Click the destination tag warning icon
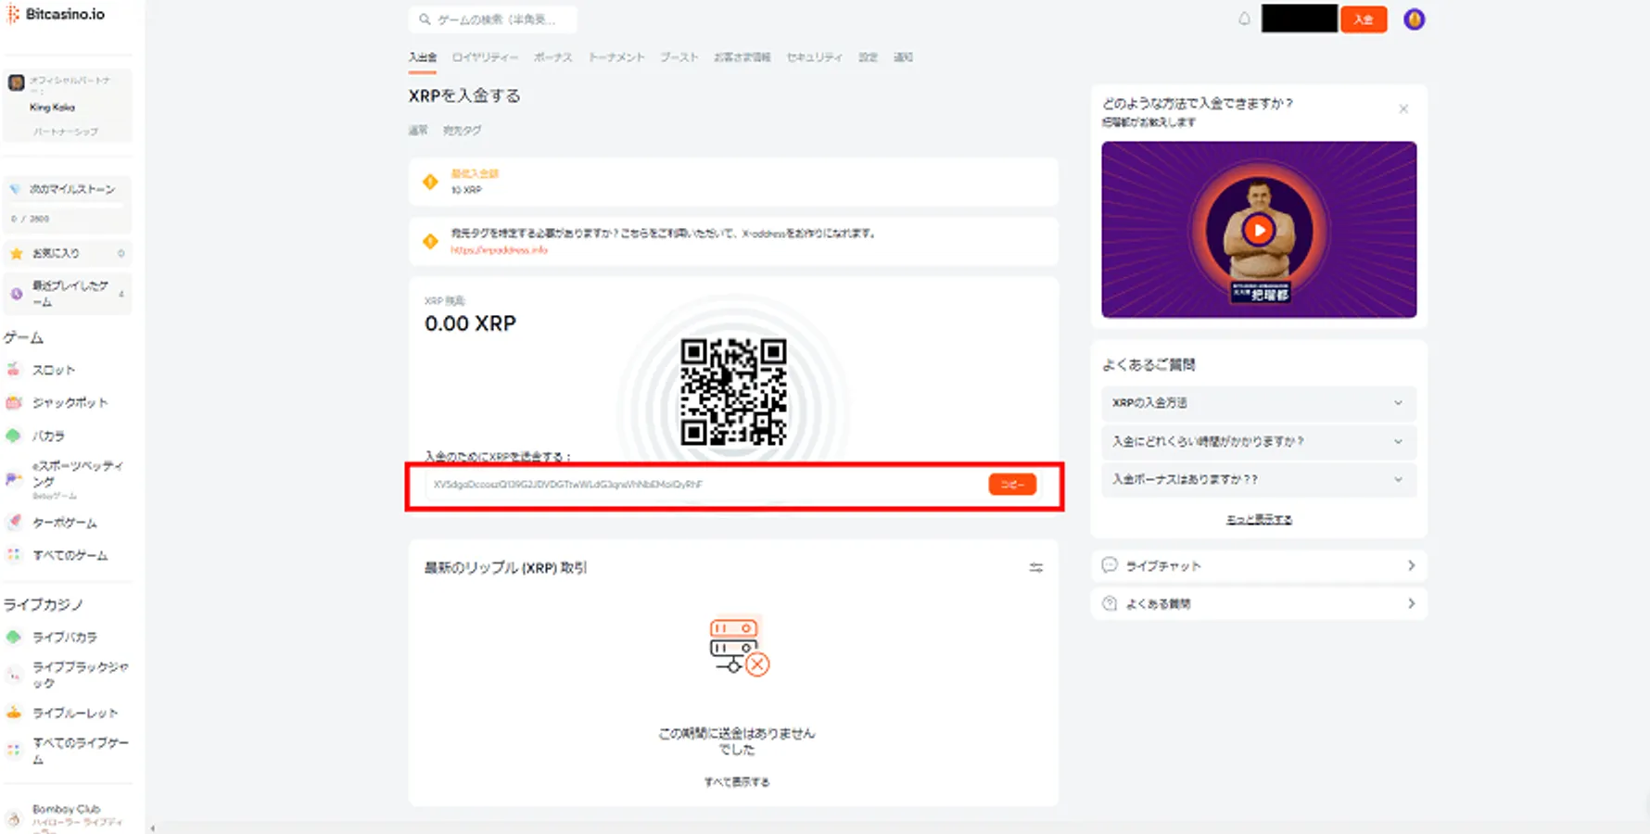Viewport: 1650px width, 834px height. point(430,241)
